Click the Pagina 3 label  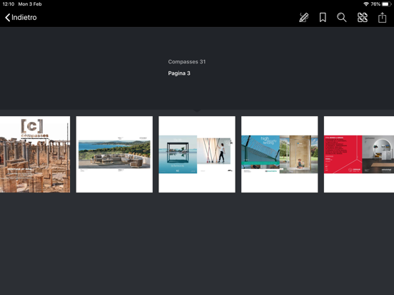[179, 73]
